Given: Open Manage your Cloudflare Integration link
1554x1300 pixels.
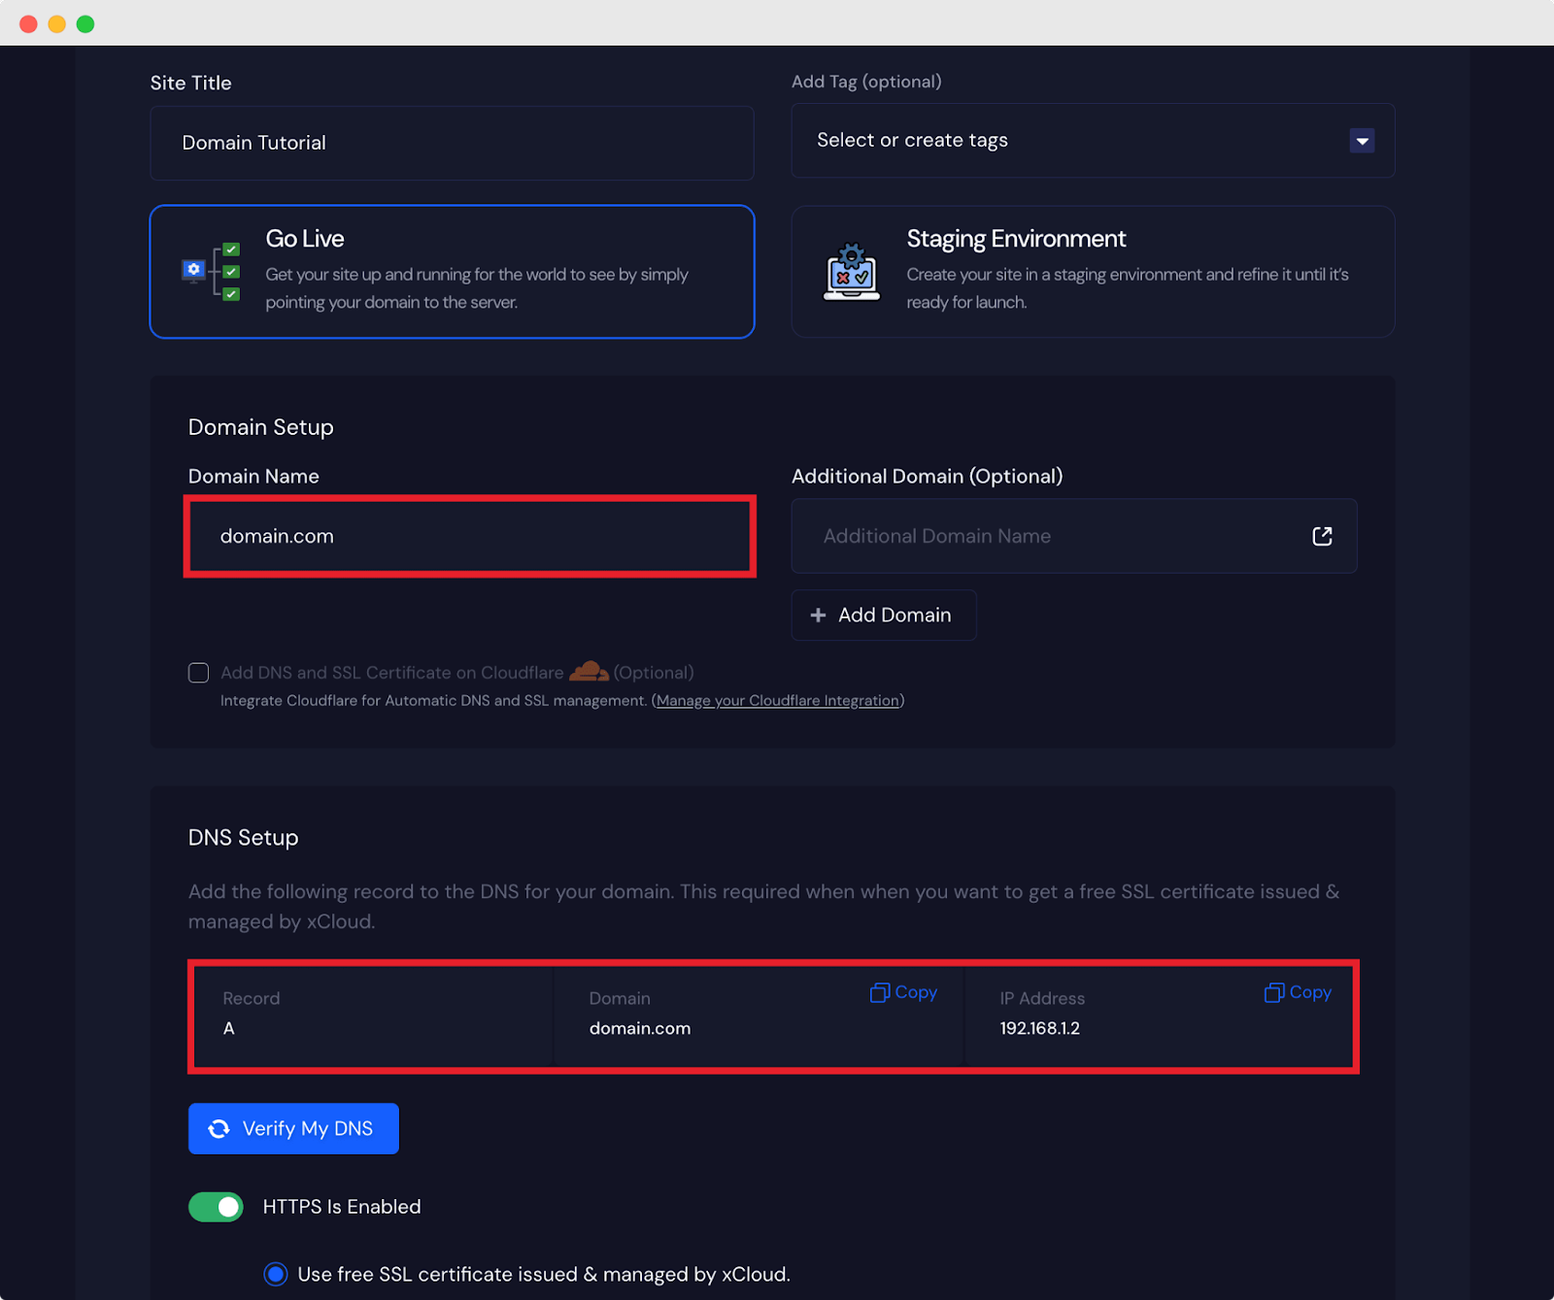Looking at the screenshot, I should point(776,700).
